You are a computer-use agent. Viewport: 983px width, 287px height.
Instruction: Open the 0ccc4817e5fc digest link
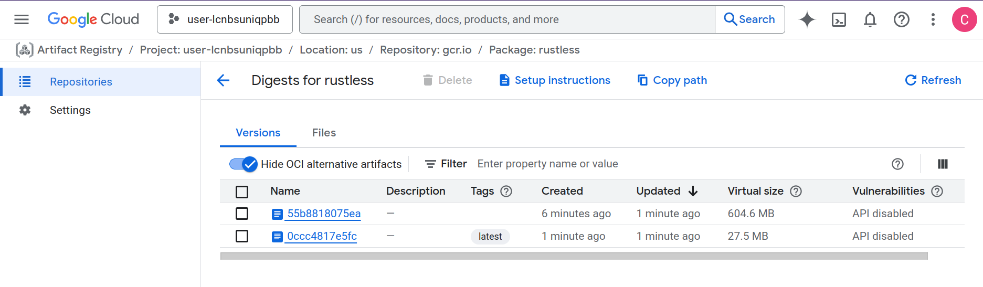click(x=322, y=236)
